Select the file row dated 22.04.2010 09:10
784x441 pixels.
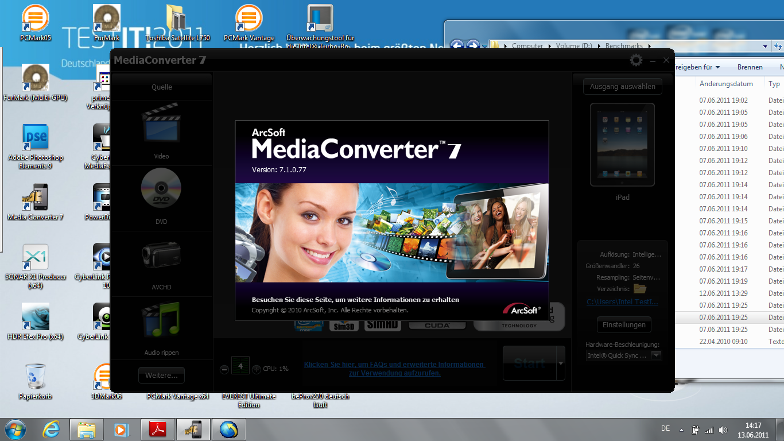[729, 342]
